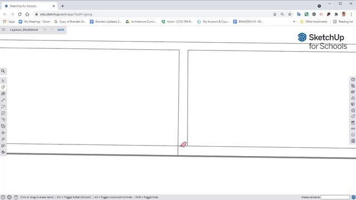This screenshot has width=356, height=200.
Task: Open the Materials cube panel
Action: click(353, 104)
